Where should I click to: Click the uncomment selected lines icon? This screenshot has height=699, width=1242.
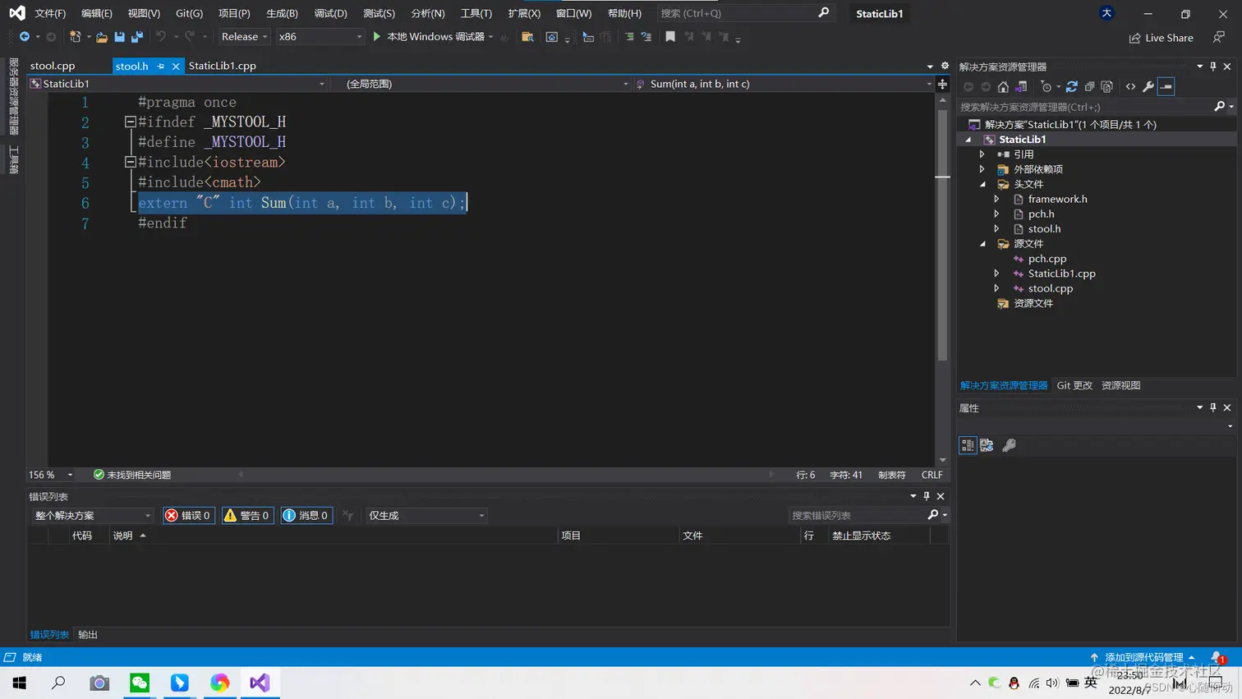pos(646,37)
